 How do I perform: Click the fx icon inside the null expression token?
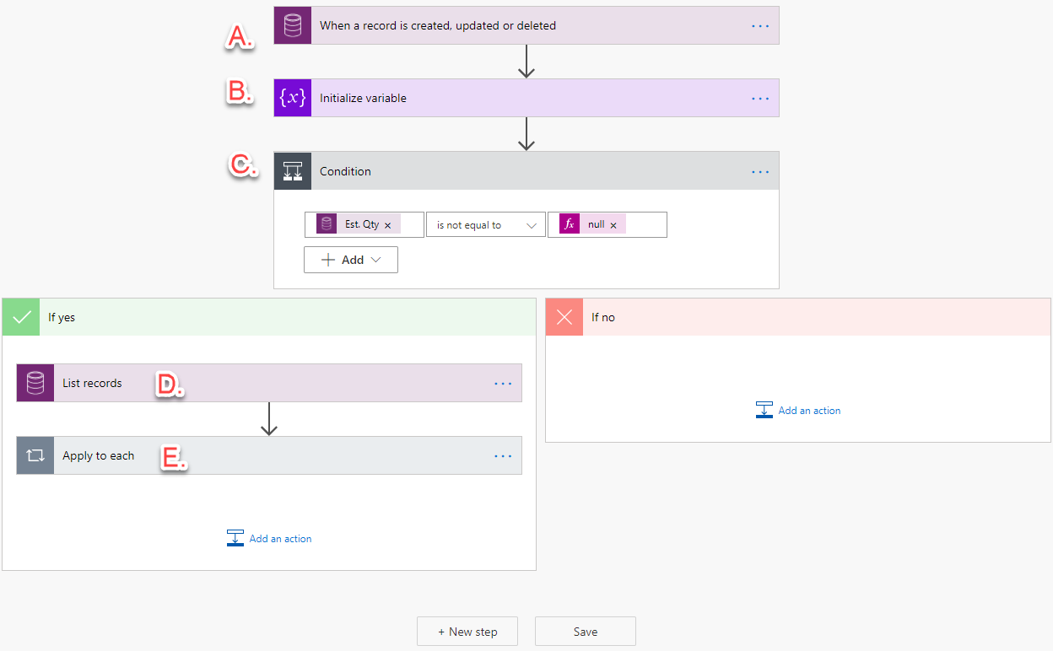pyautogui.click(x=570, y=224)
